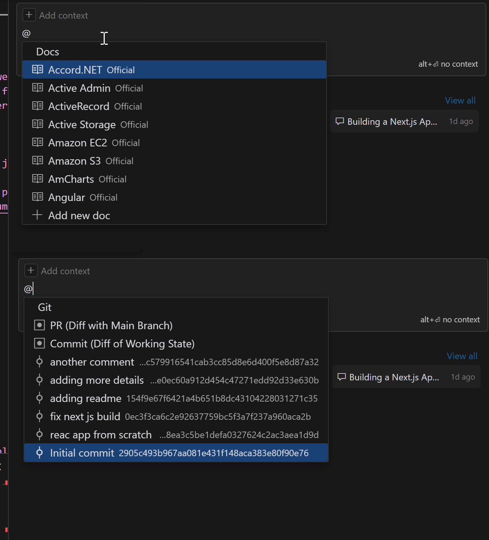Click diff icon beside Commit option

[39, 343]
